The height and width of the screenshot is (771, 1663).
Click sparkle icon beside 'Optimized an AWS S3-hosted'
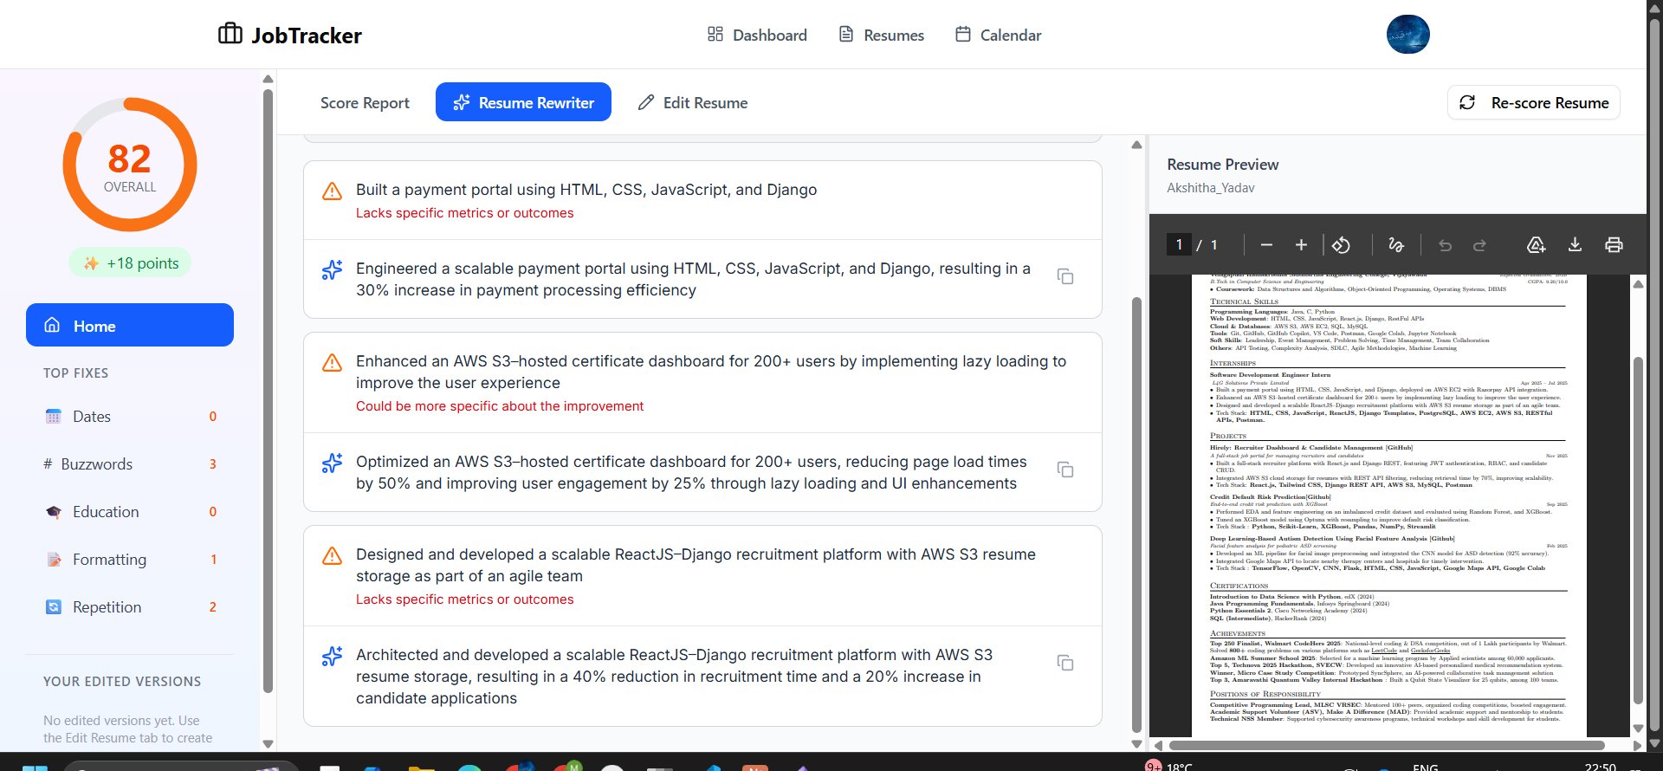[332, 463]
